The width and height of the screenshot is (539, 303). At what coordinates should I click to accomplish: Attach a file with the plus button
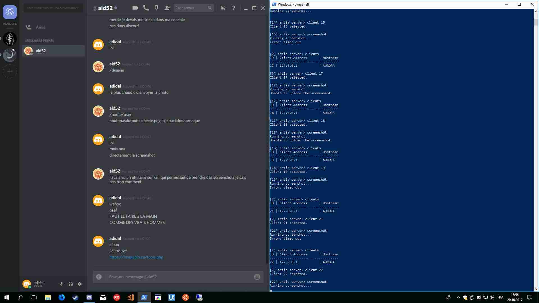(99, 277)
